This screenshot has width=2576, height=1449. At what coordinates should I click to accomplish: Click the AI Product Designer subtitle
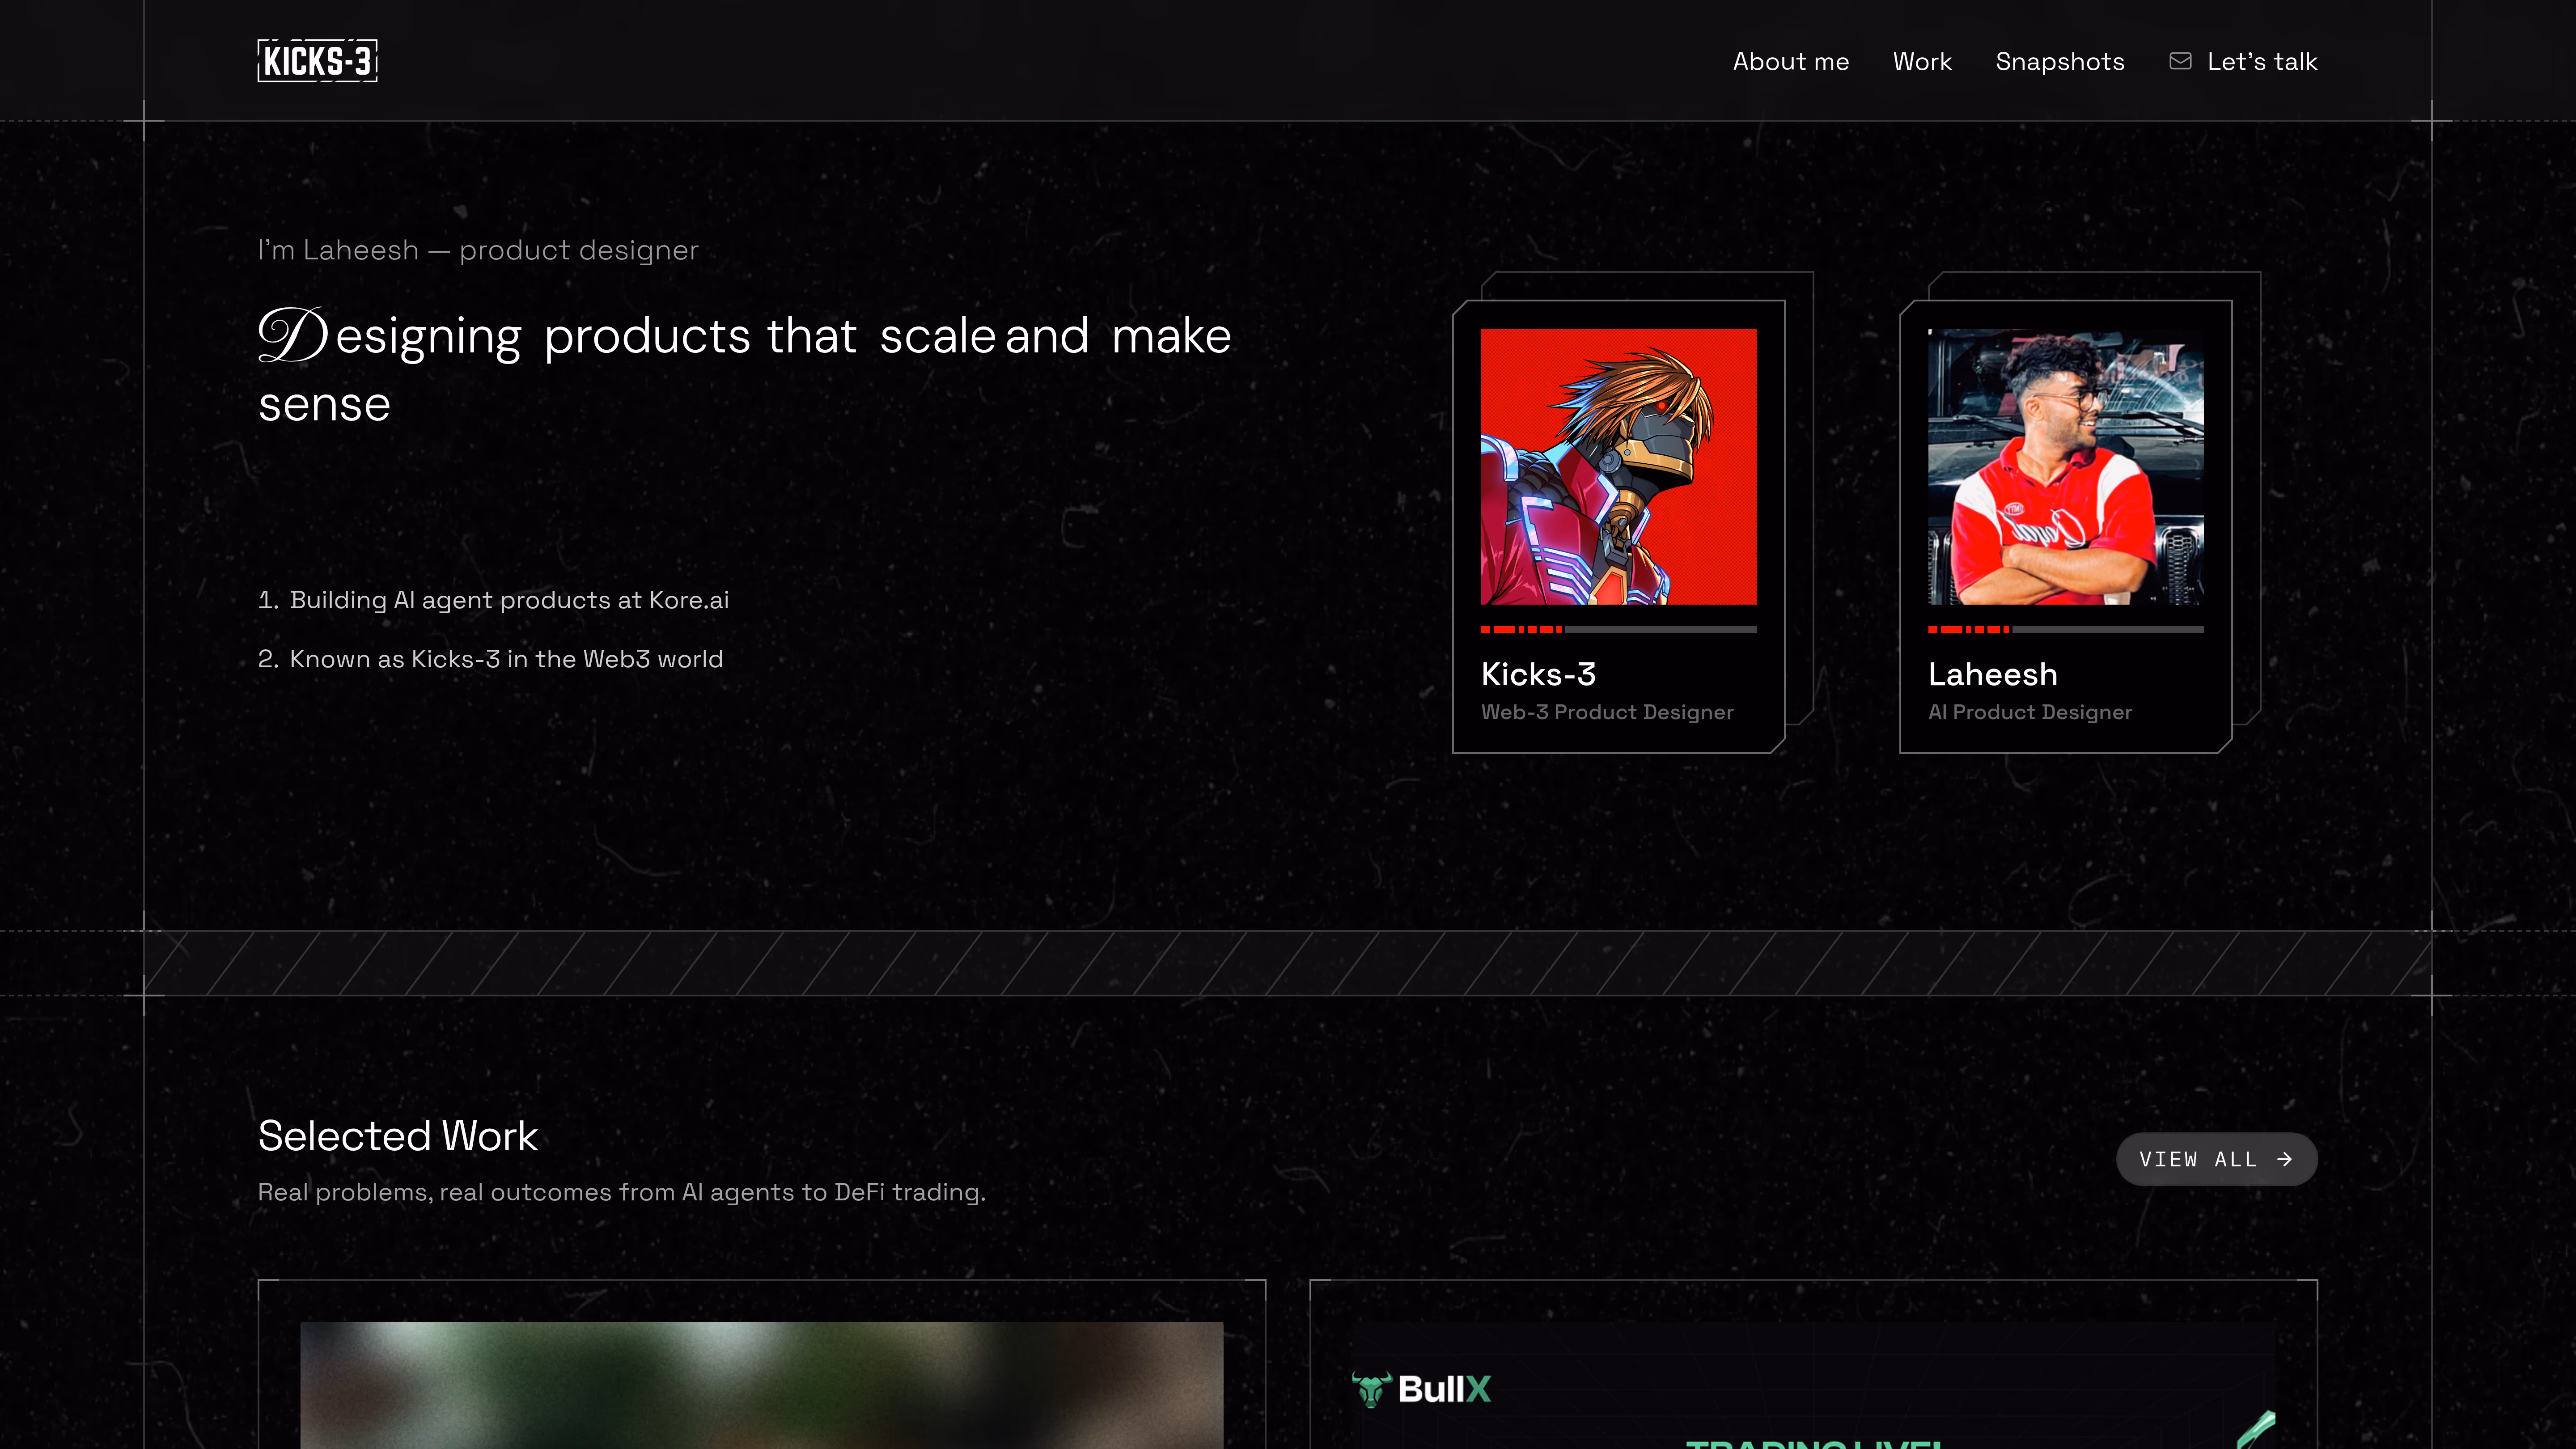coord(2030,712)
